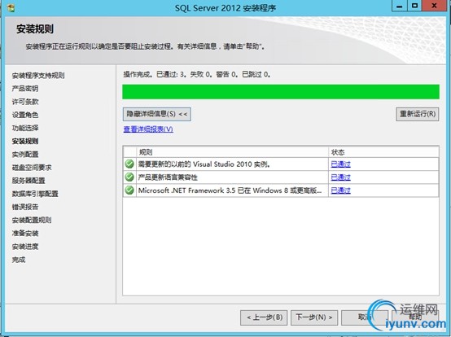Maximize the SQL Server 2012 setup window
The image size is (451, 337).
coord(414,6)
